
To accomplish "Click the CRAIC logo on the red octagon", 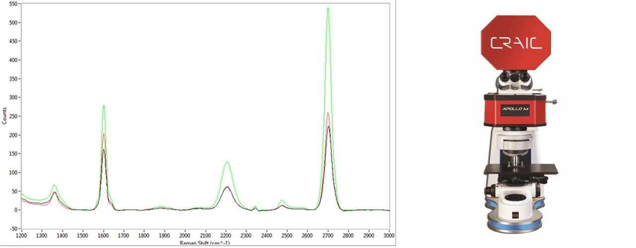I will point(516,43).
